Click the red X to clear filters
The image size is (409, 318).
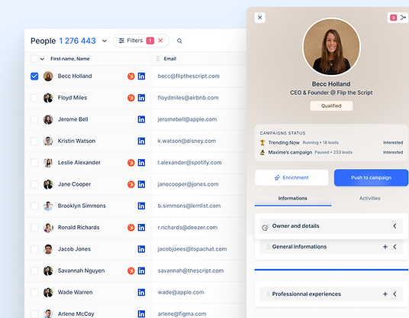tap(160, 41)
